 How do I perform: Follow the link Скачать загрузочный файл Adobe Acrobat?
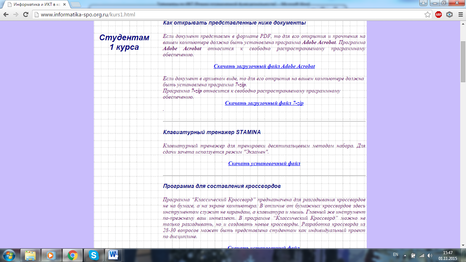click(x=264, y=66)
